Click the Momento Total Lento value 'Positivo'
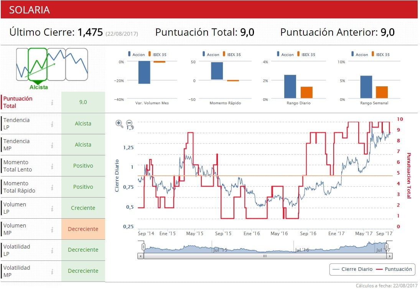This screenshot has width=420, height=290. [83, 166]
